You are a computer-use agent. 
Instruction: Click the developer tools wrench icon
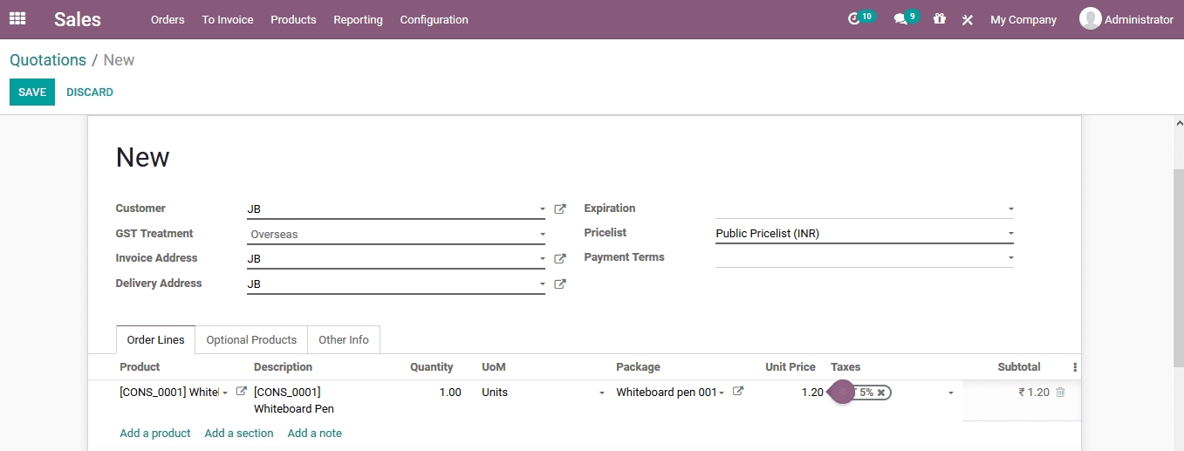click(967, 19)
